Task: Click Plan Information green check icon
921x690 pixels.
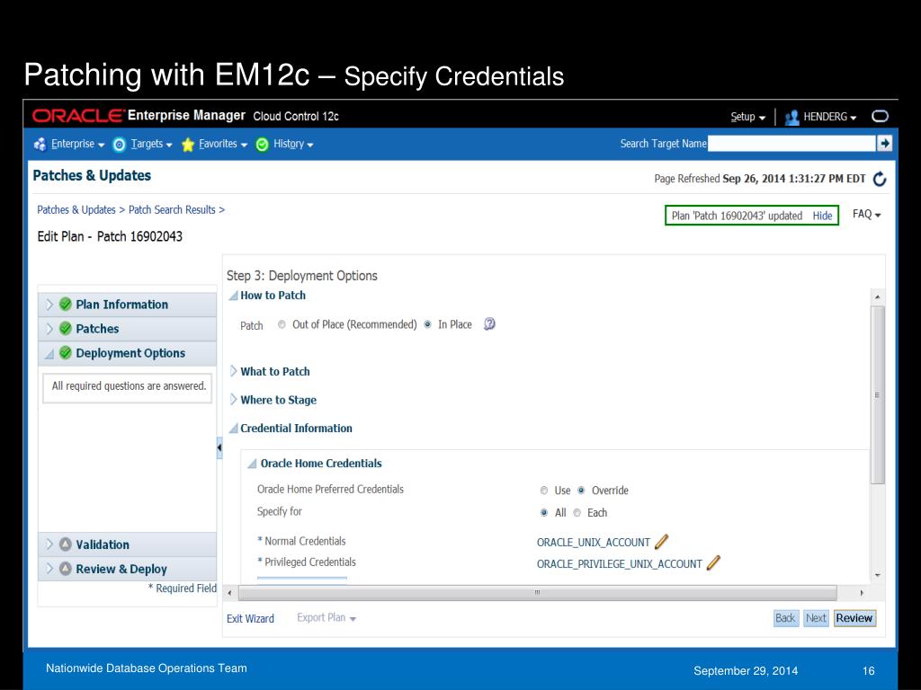Action: click(66, 305)
